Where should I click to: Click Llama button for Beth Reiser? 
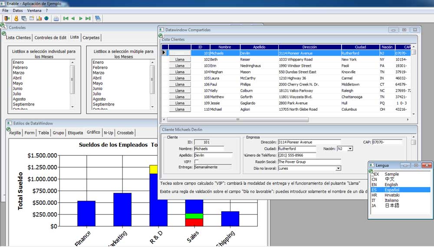[x=180, y=59]
